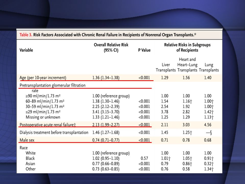Select the 'Black' race row
This screenshot has height=184, width=245.
[x=30, y=158]
